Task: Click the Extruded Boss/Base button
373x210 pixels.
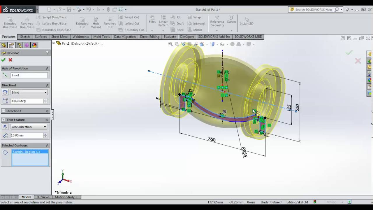Action: point(10,23)
